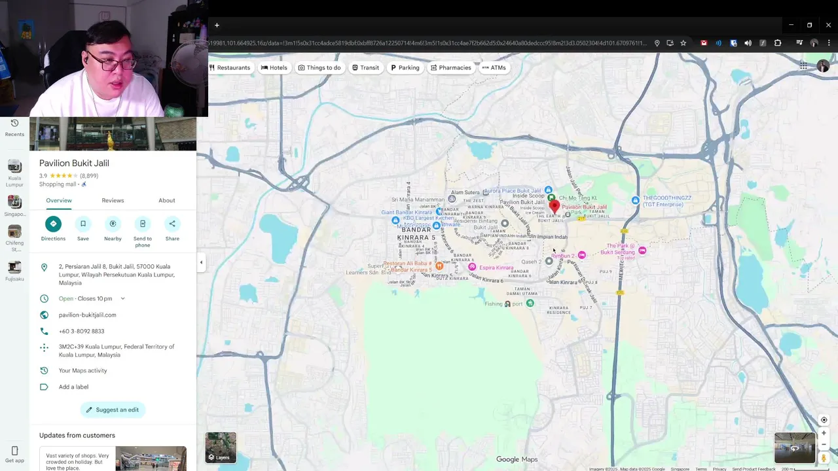The image size is (838, 471).
Task: Open the Google apps grid
Action: pyautogui.click(x=803, y=66)
